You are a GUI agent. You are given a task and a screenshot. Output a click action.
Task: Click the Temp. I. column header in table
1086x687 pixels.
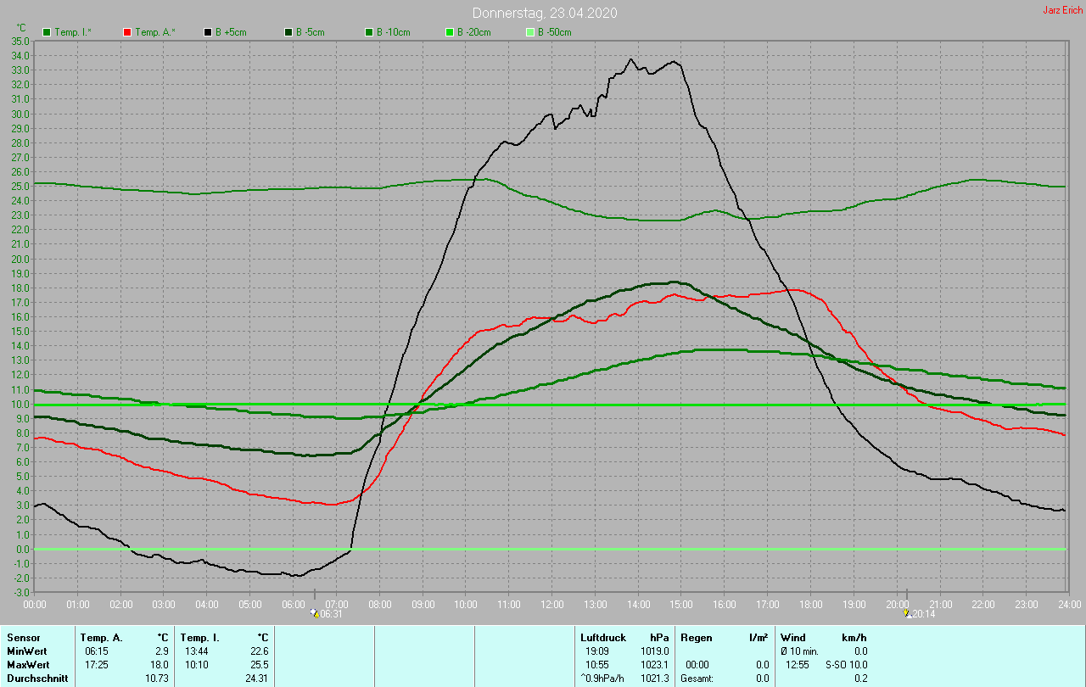click(200, 637)
